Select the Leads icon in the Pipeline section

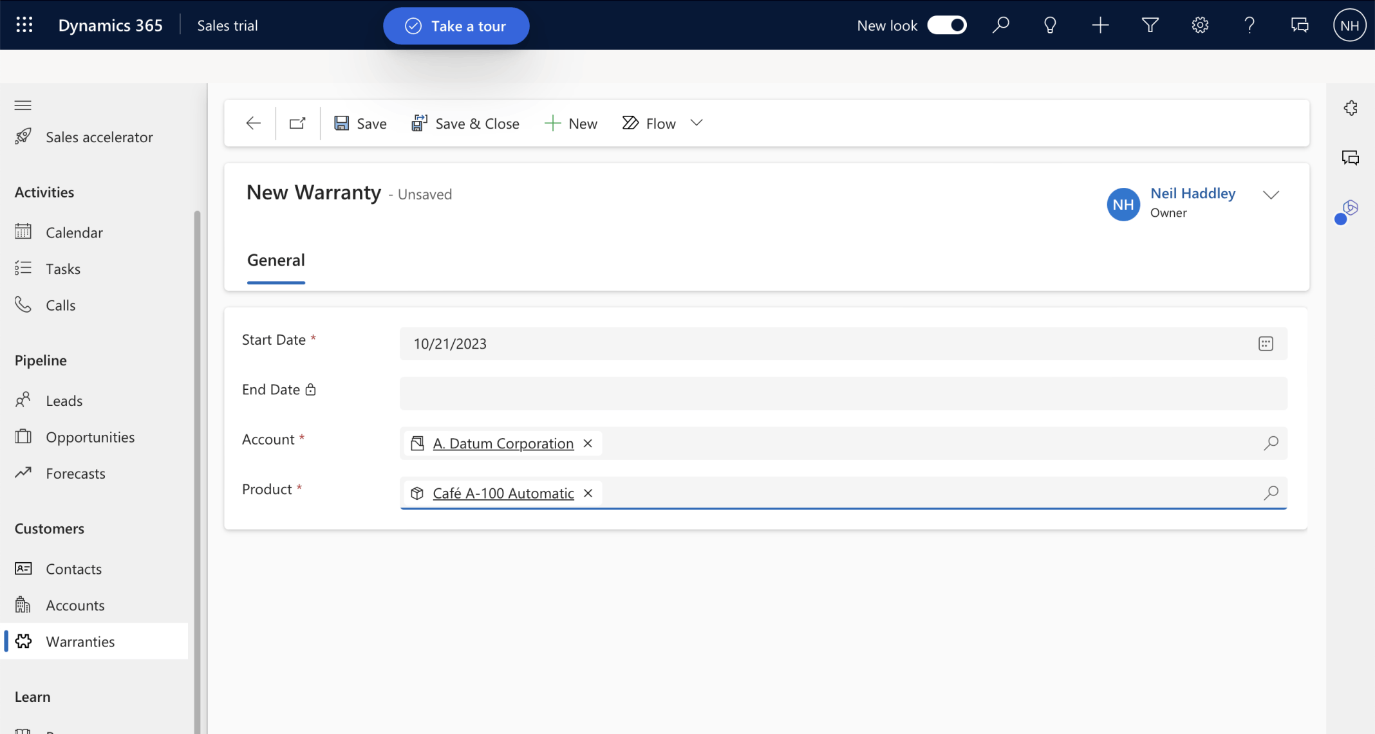tap(23, 399)
